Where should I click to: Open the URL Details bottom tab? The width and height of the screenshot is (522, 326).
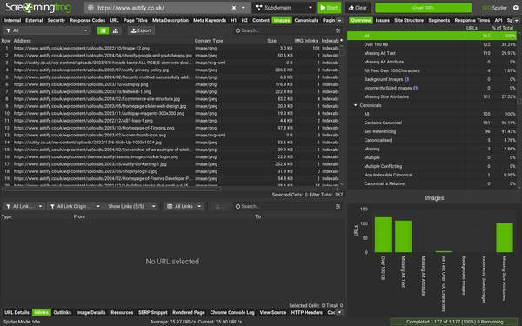pyautogui.click(x=17, y=313)
